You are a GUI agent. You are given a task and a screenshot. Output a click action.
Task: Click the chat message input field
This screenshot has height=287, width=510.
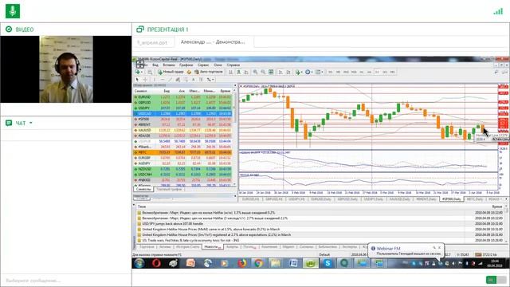pyautogui.click(x=65, y=280)
